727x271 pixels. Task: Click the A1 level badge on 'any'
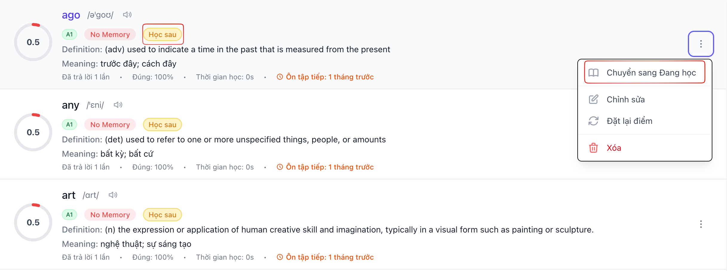(70, 125)
